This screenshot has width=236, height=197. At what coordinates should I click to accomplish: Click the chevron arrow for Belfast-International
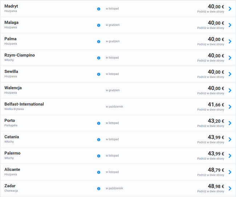point(230,107)
